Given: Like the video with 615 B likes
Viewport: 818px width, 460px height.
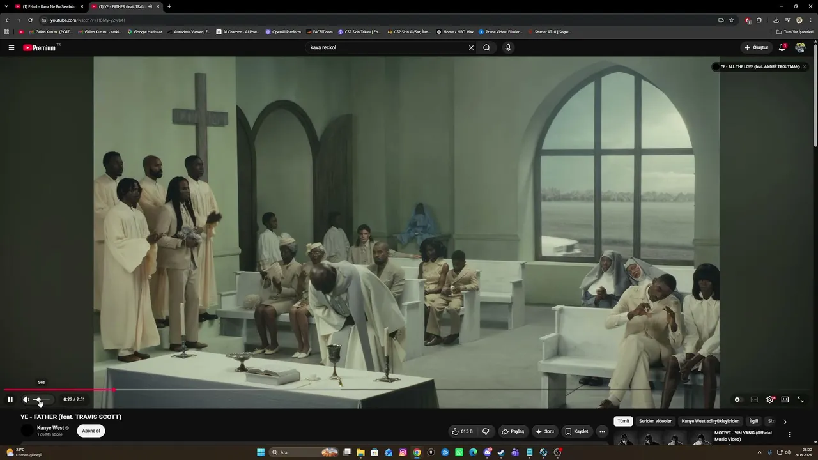Looking at the screenshot, I should coord(462,431).
